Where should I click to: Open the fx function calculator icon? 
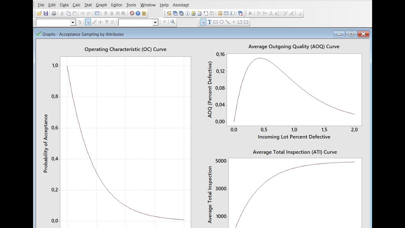tap(250, 13)
